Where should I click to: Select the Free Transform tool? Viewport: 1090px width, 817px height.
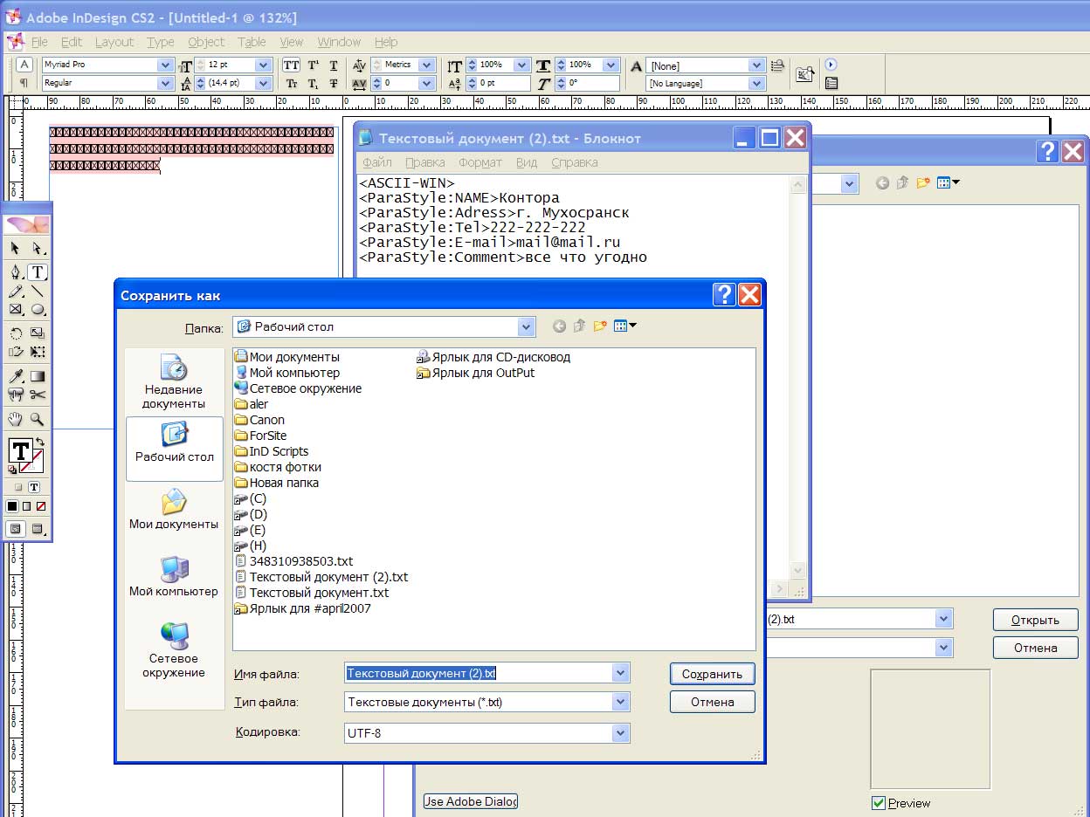[38, 352]
